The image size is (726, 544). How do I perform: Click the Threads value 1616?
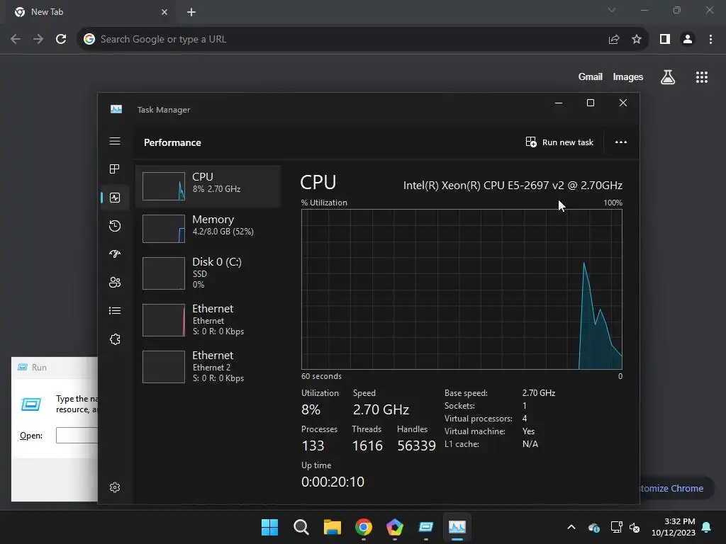367,446
